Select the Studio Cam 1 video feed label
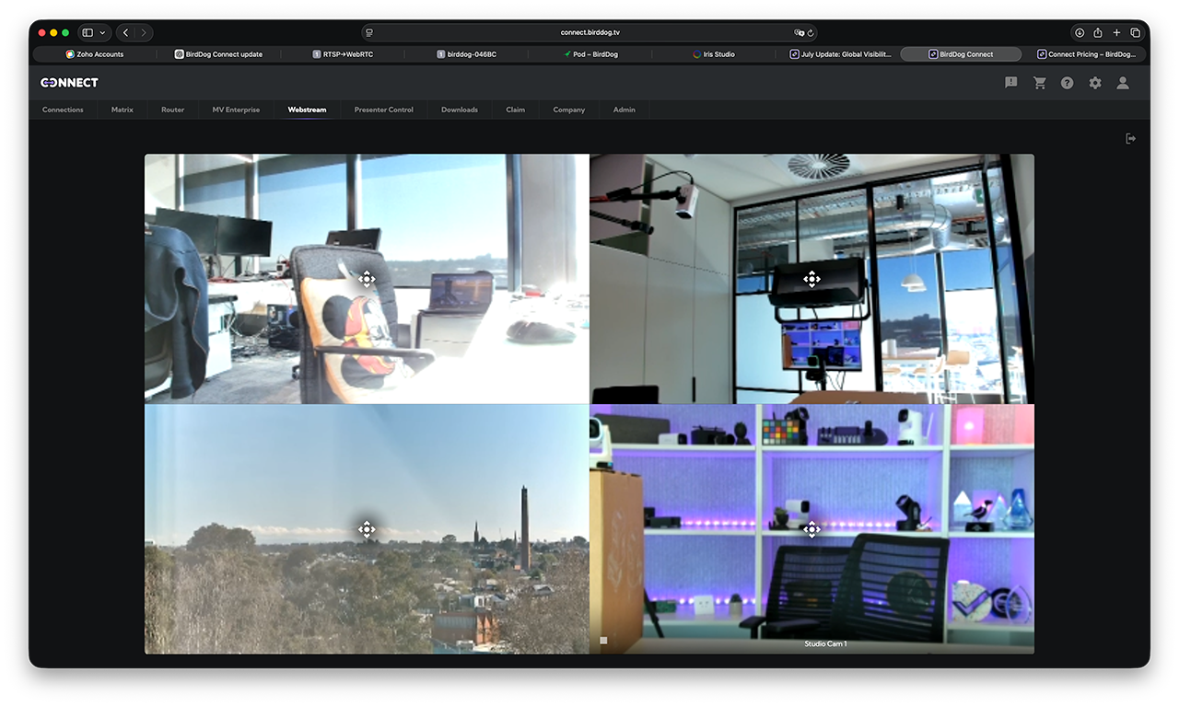The image size is (1179, 706). 825,644
